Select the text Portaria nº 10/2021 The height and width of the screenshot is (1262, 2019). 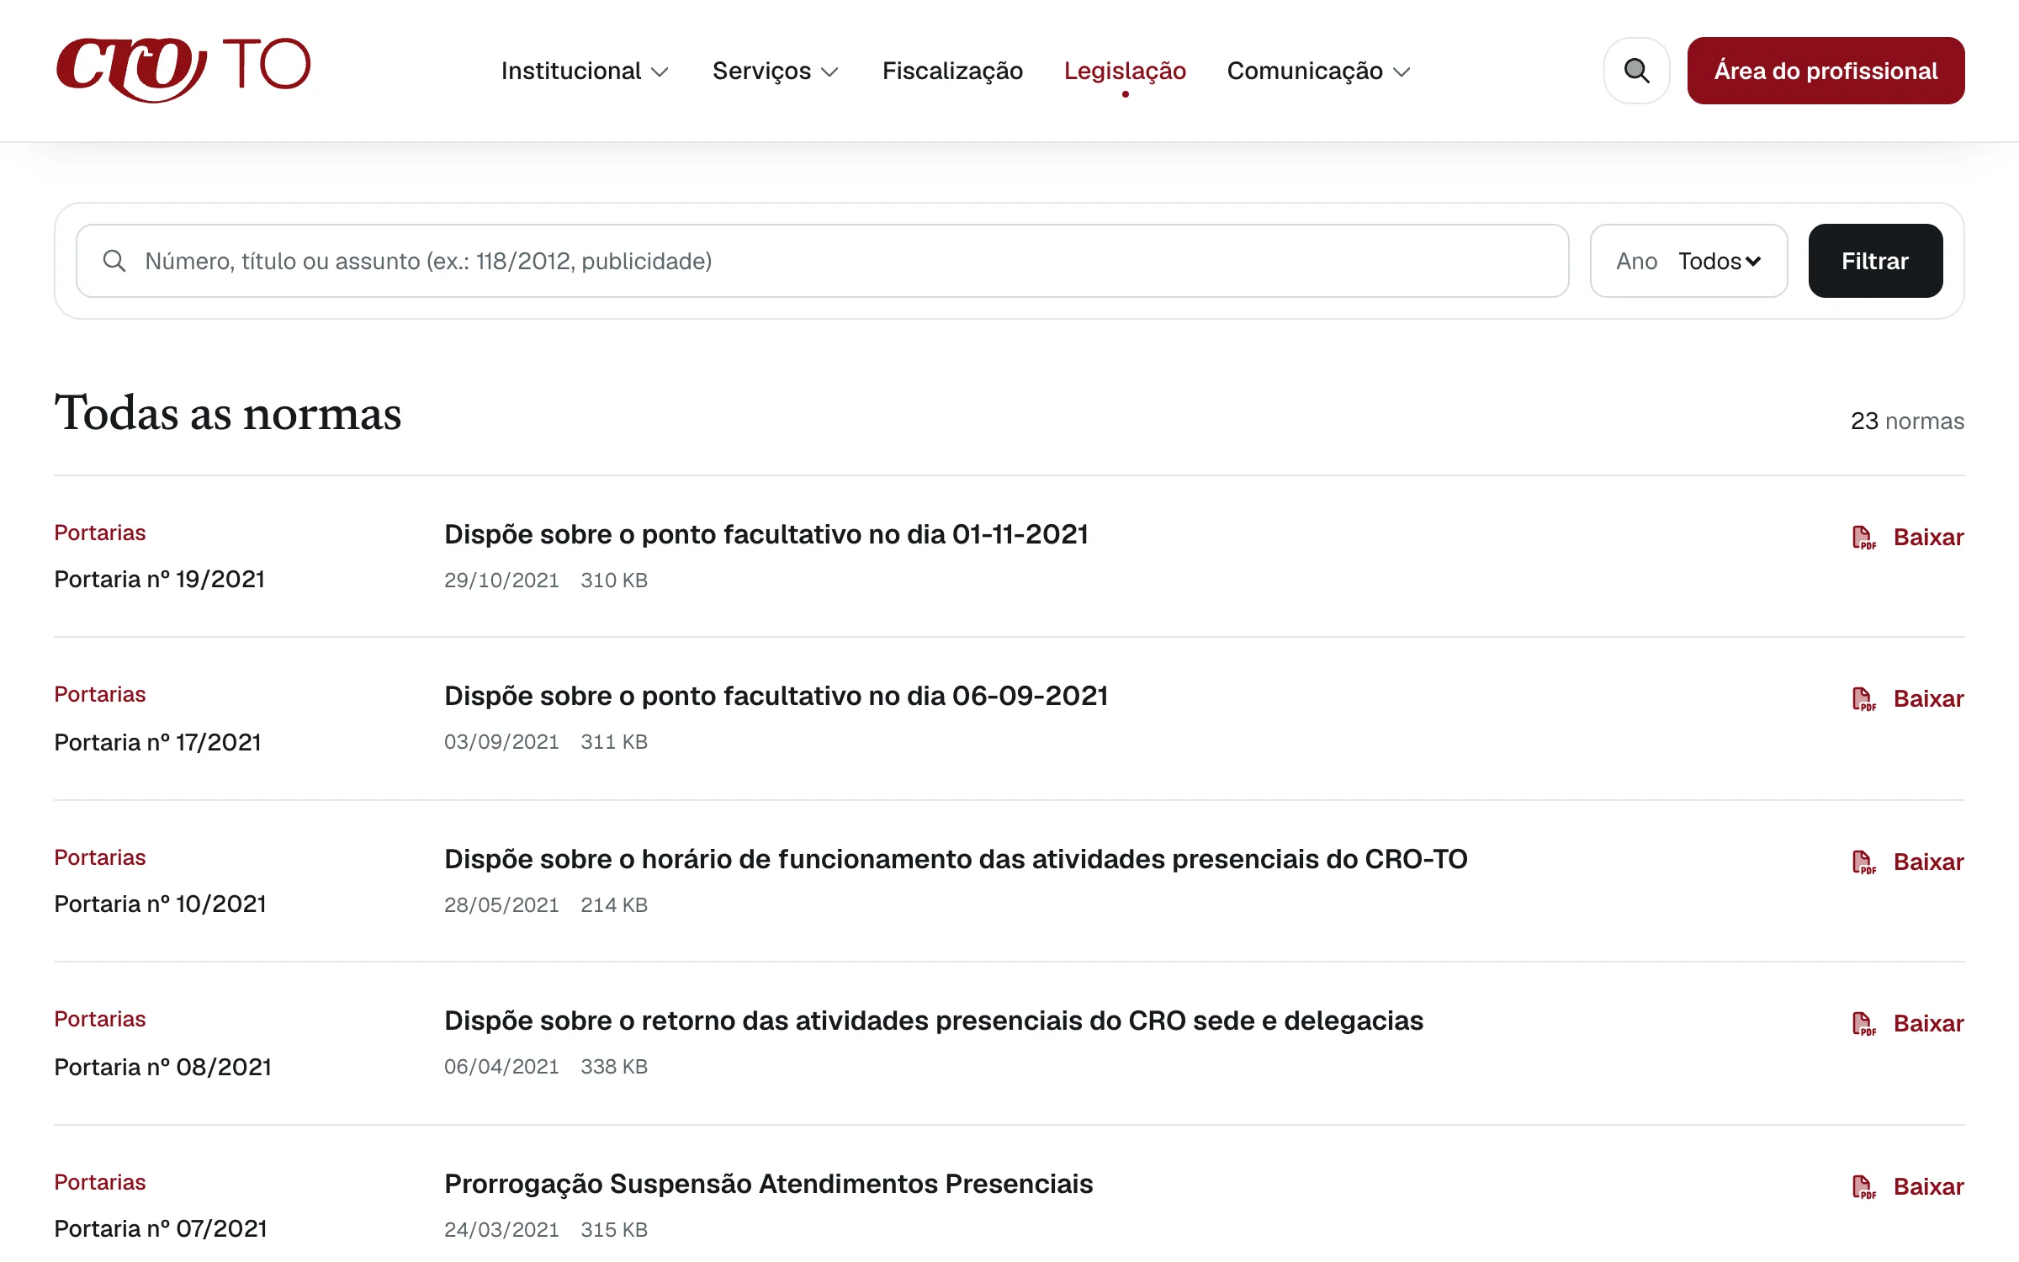[x=161, y=904]
